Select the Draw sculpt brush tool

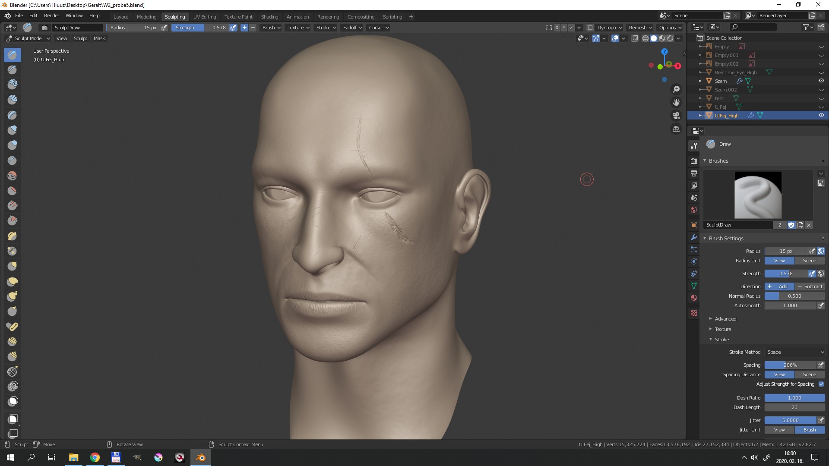(13, 55)
